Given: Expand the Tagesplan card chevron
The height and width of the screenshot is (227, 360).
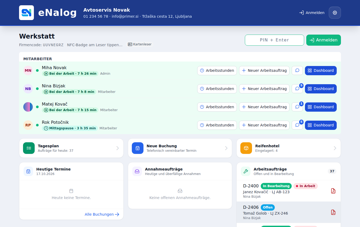Looking at the screenshot, I should [118, 148].
